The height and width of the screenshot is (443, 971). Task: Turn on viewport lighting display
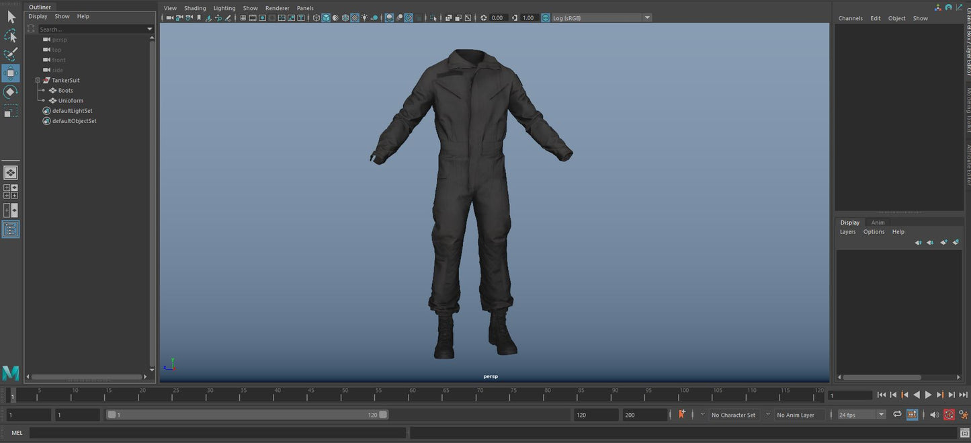pos(364,17)
